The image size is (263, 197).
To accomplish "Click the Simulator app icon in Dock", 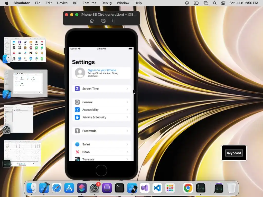I will pyautogui.click(x=132, y=188).
